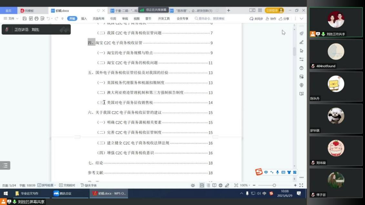Open the settings sliders icon in sidebar
The image size is (365, 205).
click(301, 59)
